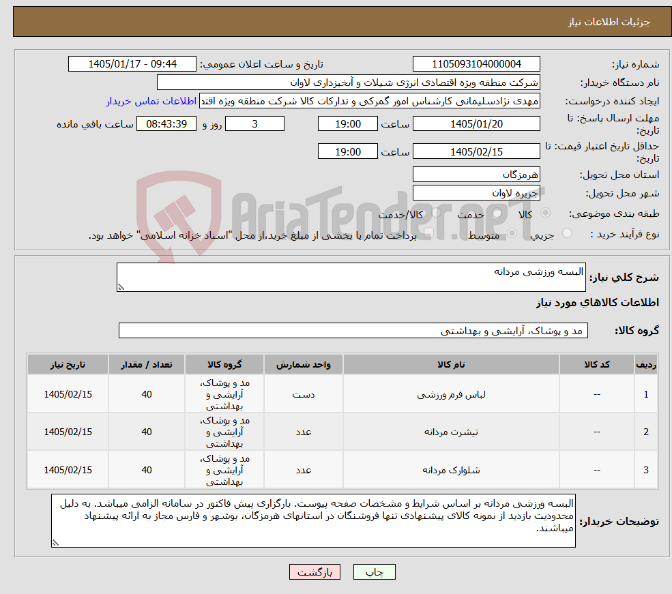Image resolution: width=672 pixels, height=594 pixels.
Task: Click the general description textarea البسه ورزشی مردانه
Action: point(351,277)
